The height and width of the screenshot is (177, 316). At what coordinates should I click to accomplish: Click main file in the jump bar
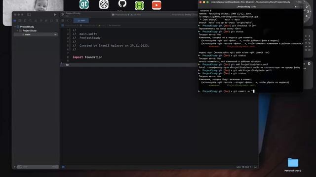point(102,26)
